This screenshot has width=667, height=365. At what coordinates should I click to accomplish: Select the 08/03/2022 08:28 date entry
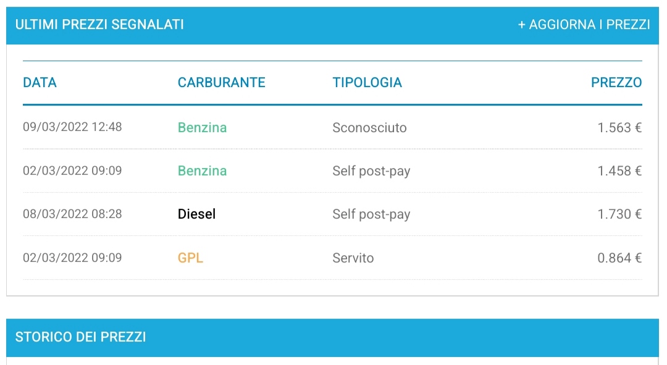click(x=72, y=214)
